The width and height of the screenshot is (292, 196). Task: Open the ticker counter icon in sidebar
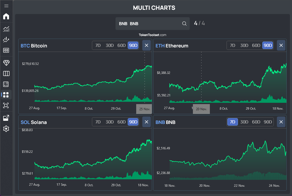(6, 50)
